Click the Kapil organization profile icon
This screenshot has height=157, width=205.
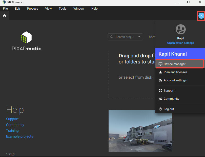click(180, 30)
